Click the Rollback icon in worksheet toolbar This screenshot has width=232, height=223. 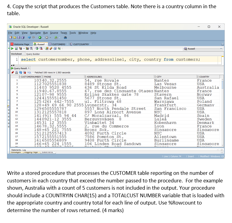click(41, 48)
